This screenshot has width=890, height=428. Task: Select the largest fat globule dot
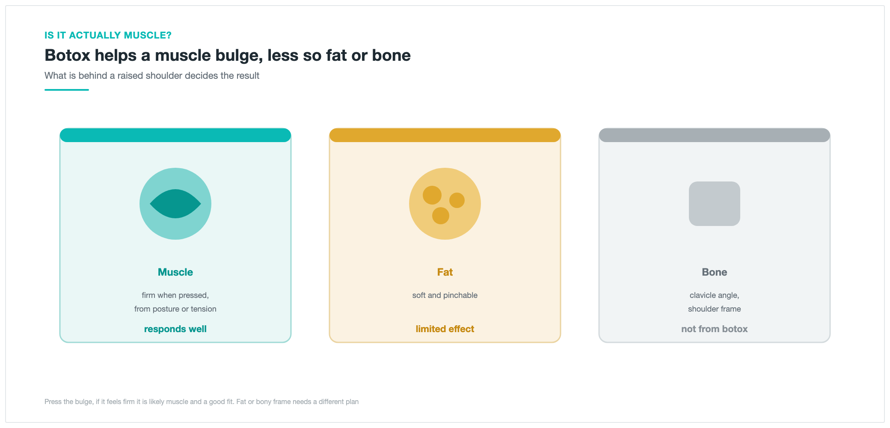point(432,195)
